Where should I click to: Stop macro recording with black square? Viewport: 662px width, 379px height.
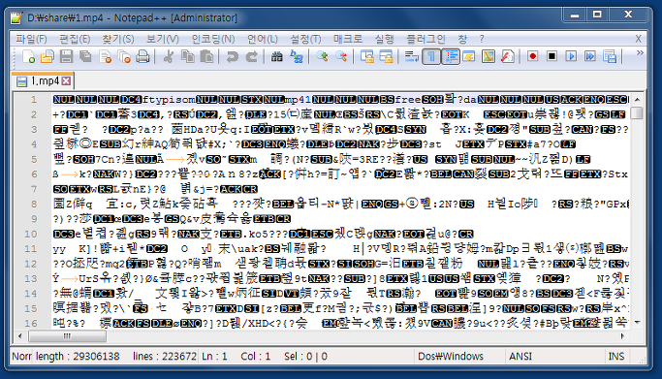pyautogui.click(x=552, y=56)
